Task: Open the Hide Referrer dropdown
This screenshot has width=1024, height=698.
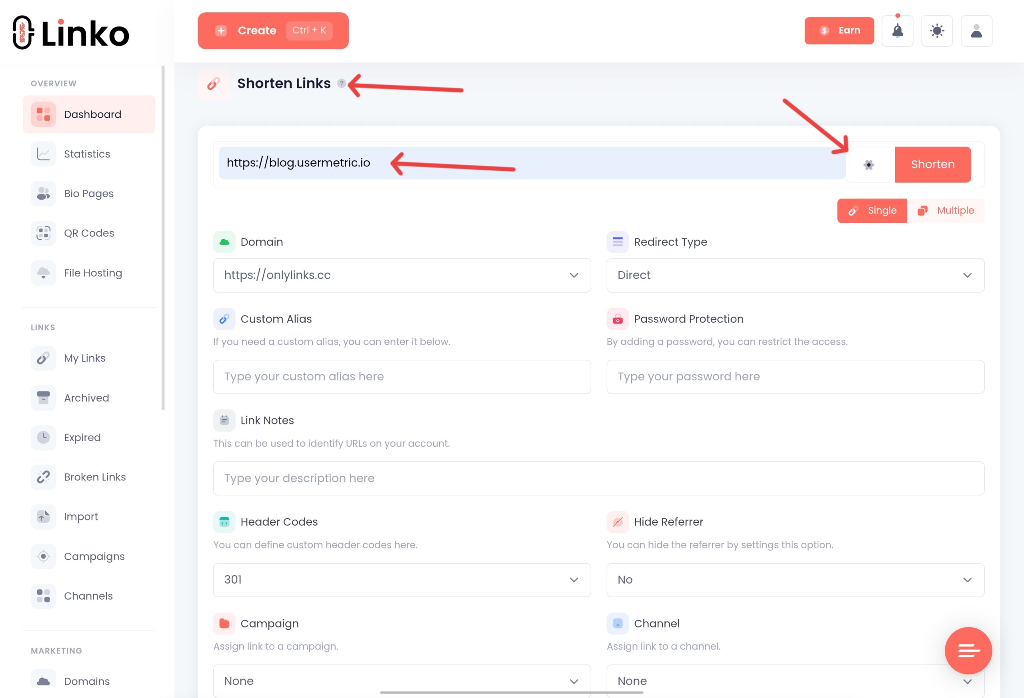Action: click(x=795, y=580)
